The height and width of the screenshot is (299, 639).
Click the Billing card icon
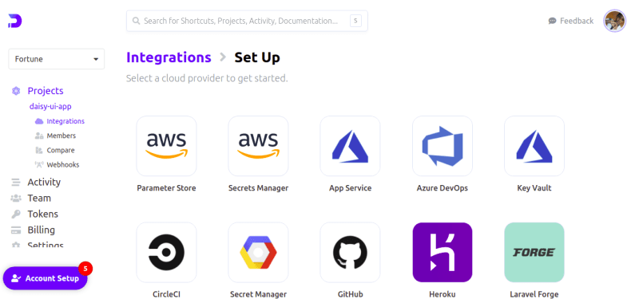pos(16,230)
